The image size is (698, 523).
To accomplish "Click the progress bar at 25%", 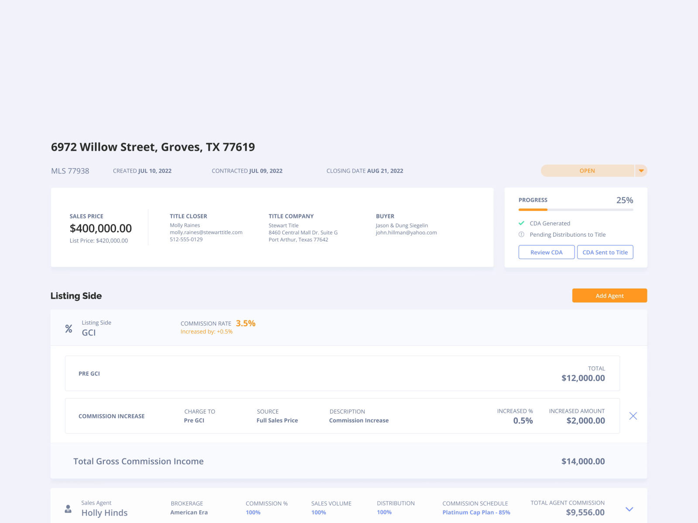I will [x=576, y=210].
